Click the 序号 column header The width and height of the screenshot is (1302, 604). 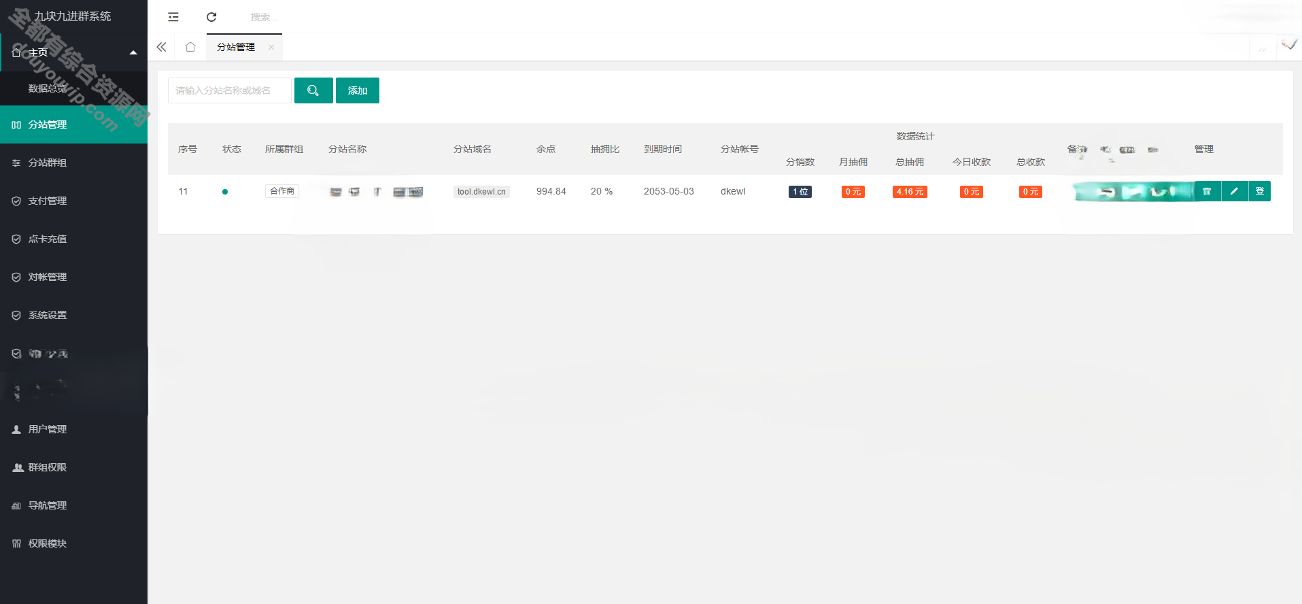tap(188, 149)
